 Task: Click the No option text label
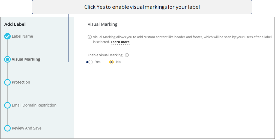[118, 62]
